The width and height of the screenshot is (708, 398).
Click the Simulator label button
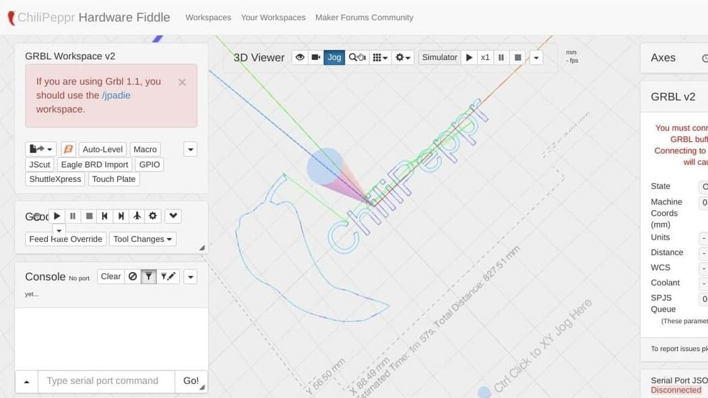(440, 57)
